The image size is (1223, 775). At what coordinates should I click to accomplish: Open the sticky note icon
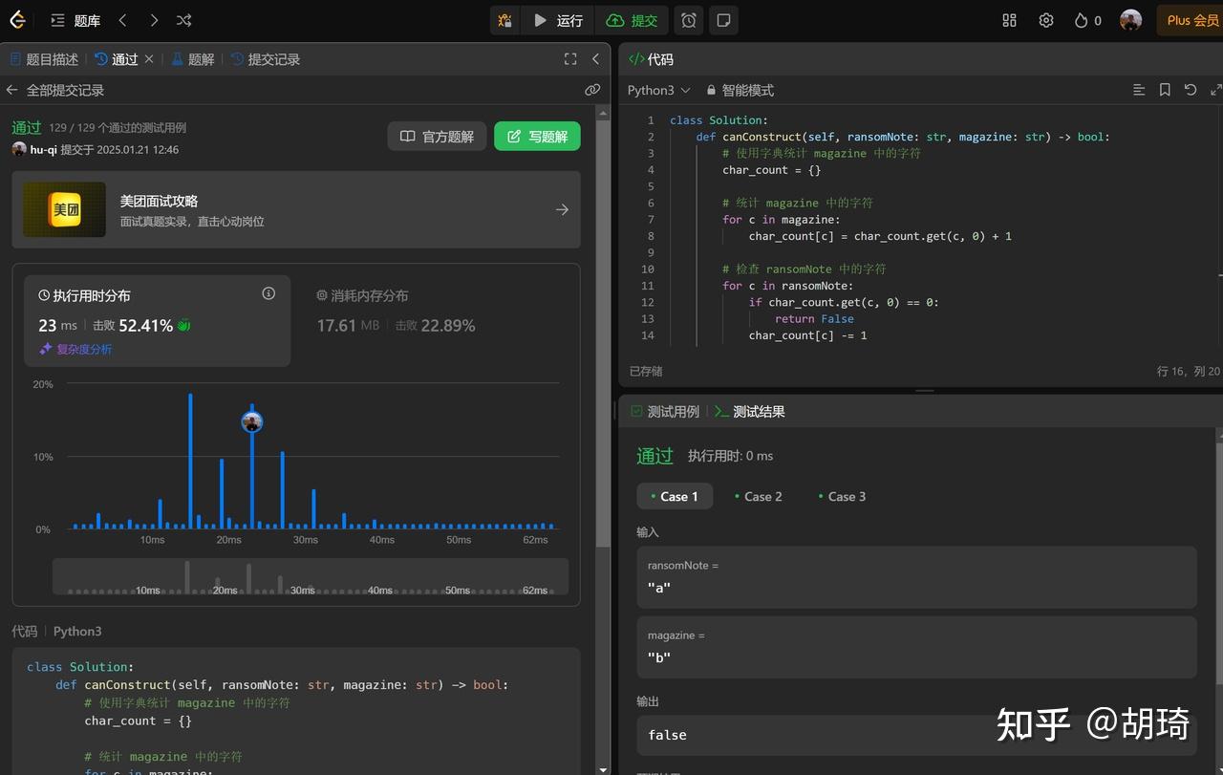coord(724,20)
